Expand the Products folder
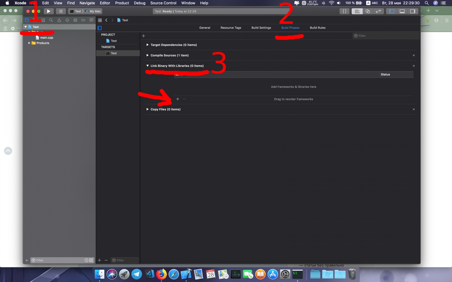 (x=29, y=43)
